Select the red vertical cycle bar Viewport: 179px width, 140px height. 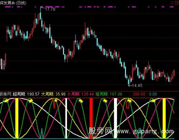click(91, 118)
